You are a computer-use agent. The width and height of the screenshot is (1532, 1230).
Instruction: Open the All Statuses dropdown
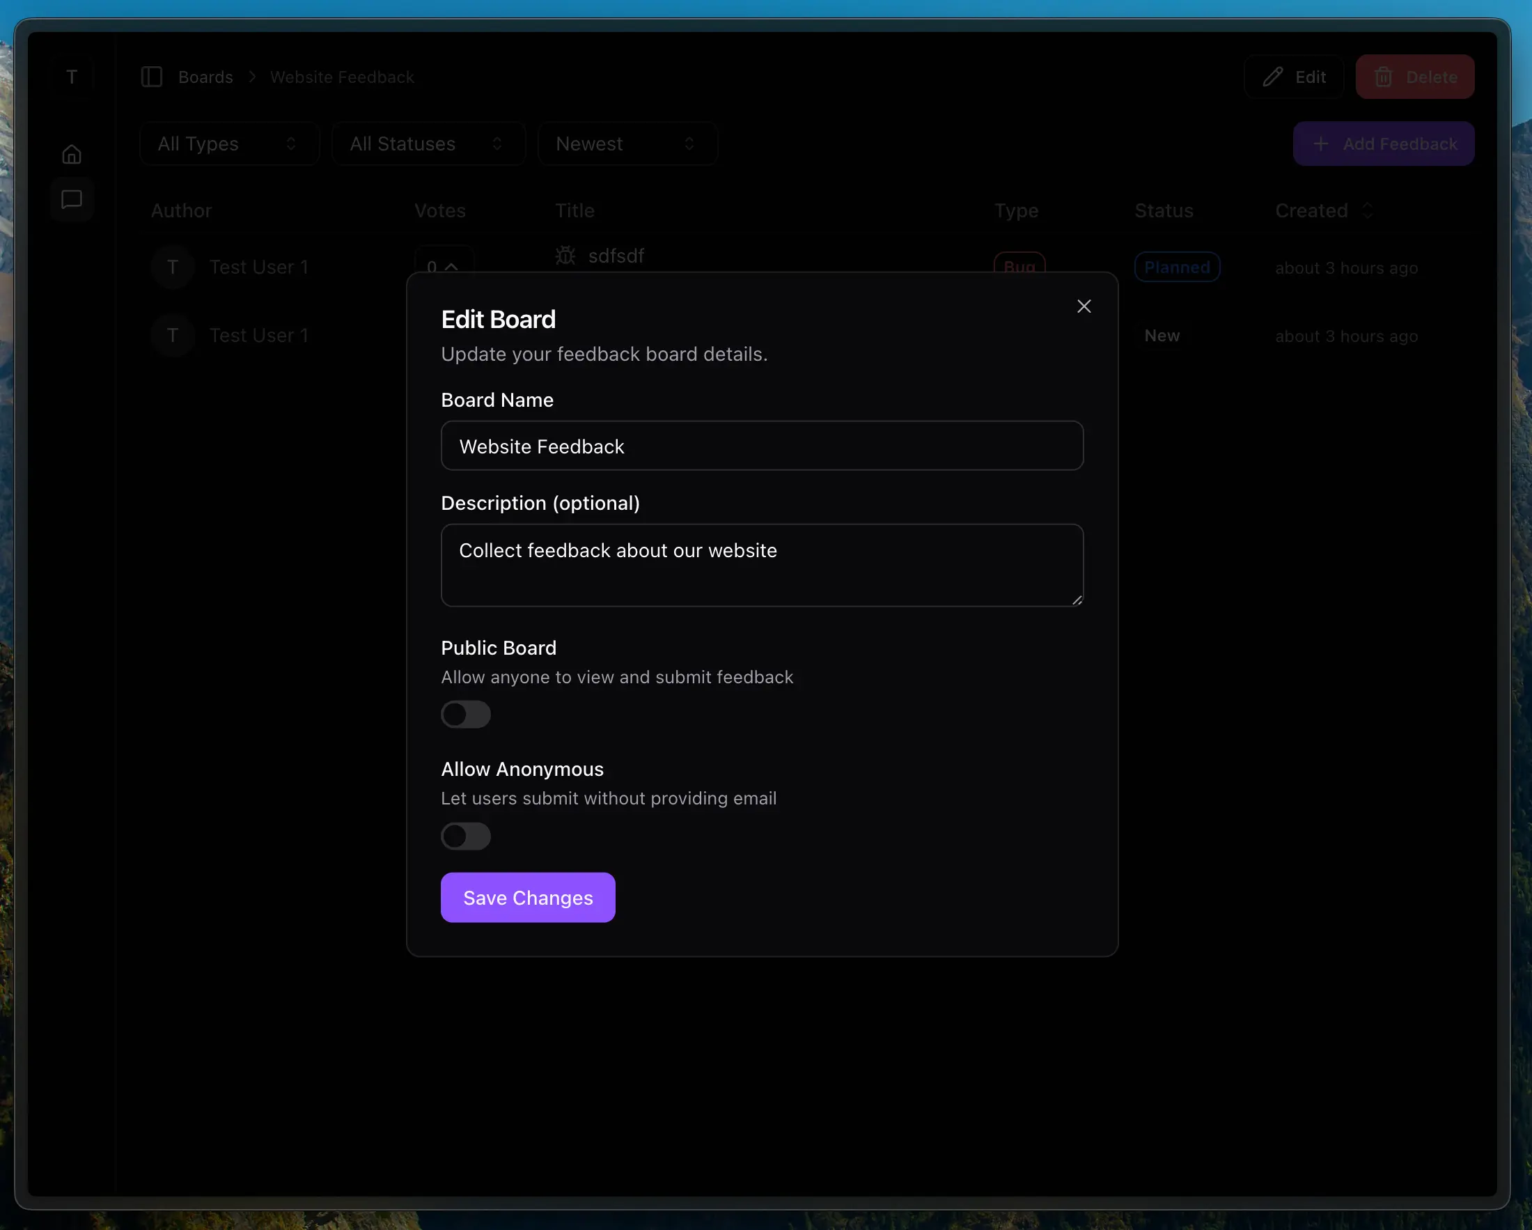tap(428, 143)
